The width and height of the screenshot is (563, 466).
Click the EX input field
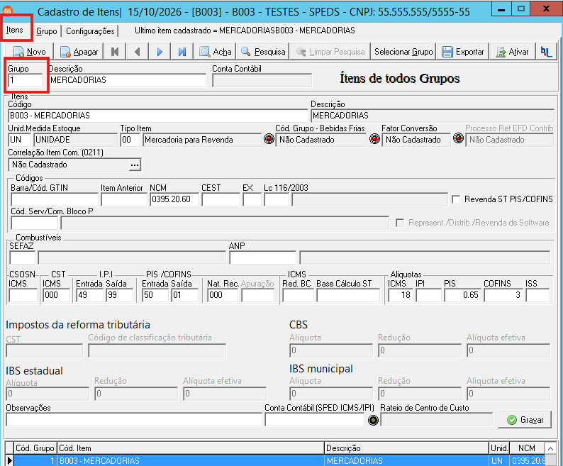pos(252,199)
